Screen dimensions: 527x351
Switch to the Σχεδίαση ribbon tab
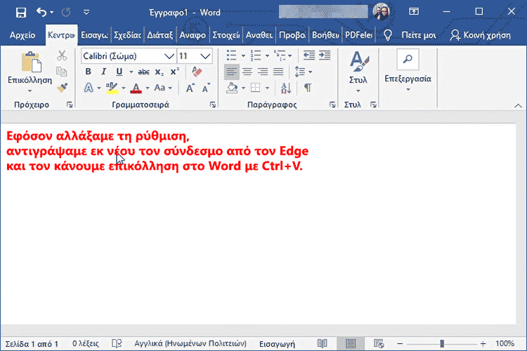coord(127,35)
